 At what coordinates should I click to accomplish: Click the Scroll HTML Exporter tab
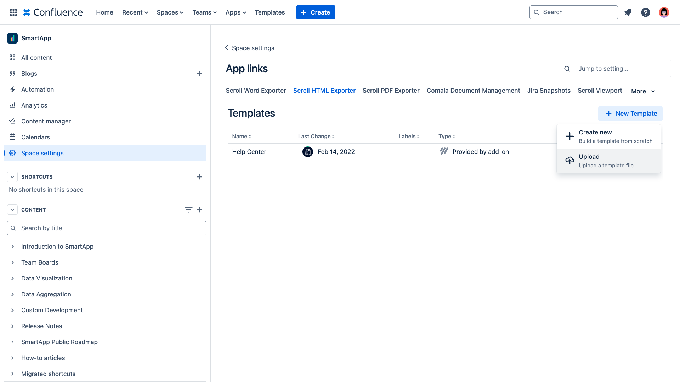point(324,91)
